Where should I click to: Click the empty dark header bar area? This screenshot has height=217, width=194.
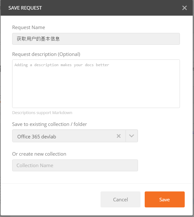(x=112, y=8)
